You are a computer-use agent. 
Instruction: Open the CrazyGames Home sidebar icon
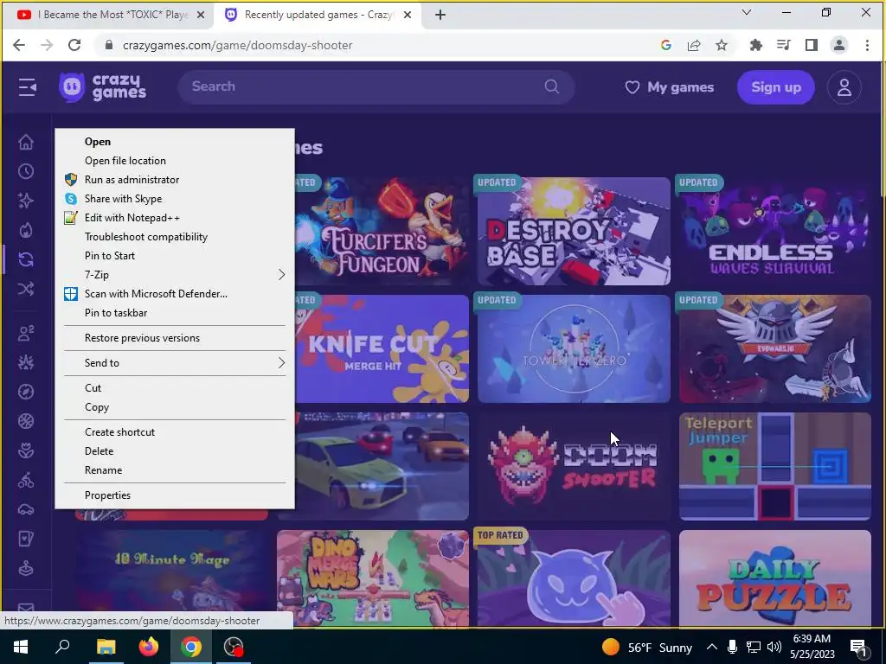(26, 142)
